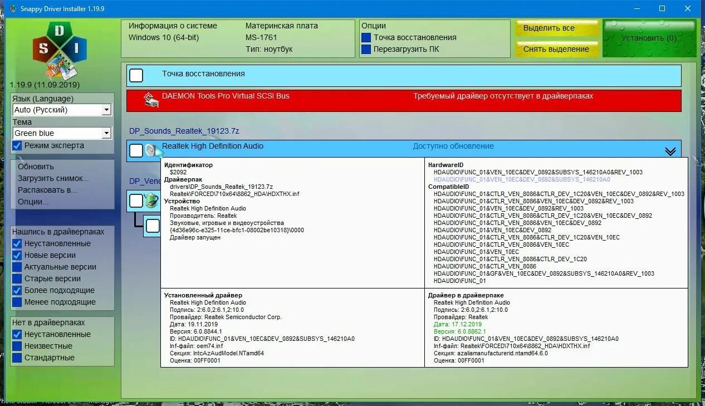This screenshot has height=406, width=705.
Task: Click the green Установить (0) button
Action: point(649,38)
